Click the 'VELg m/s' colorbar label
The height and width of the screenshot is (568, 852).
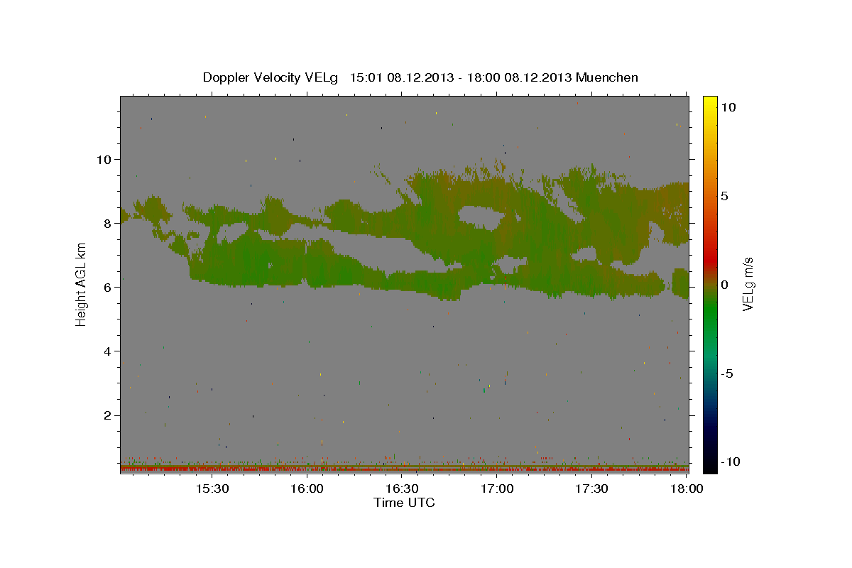(748, 284)
